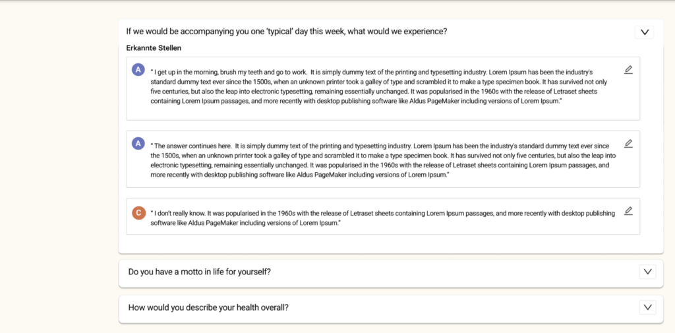Click avatar A beside 'The answer continues here'
The height and width of the screenshot is (333, 675).
coord(138,143)
